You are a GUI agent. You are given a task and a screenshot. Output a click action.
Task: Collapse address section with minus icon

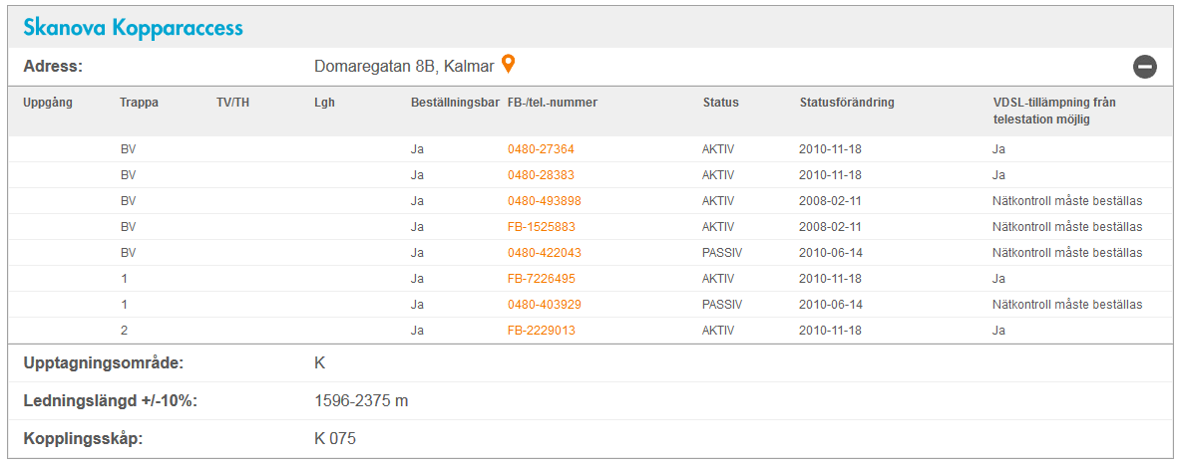tap(1145, 68)
